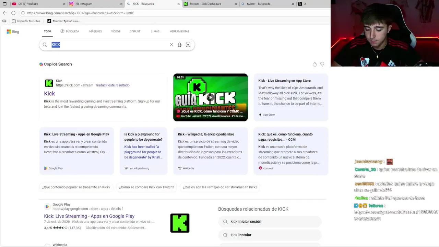Open the TikTok #humor bookmark
This screenshot has width=439, height=247.
pyautogui.click(x=63, y=21)
